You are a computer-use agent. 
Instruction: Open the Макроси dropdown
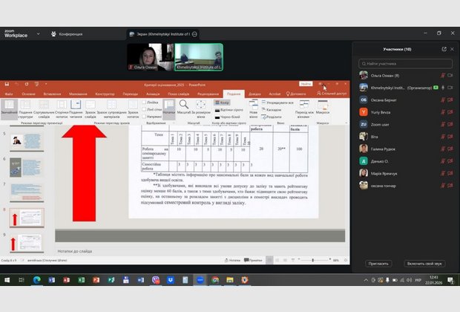click(323, 108)
